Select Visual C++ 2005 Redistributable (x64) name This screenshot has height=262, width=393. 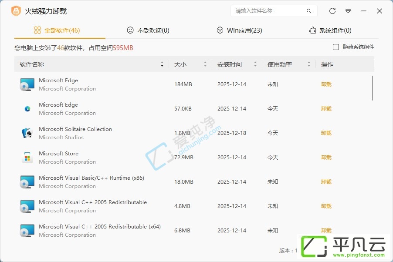pos(100,226)
